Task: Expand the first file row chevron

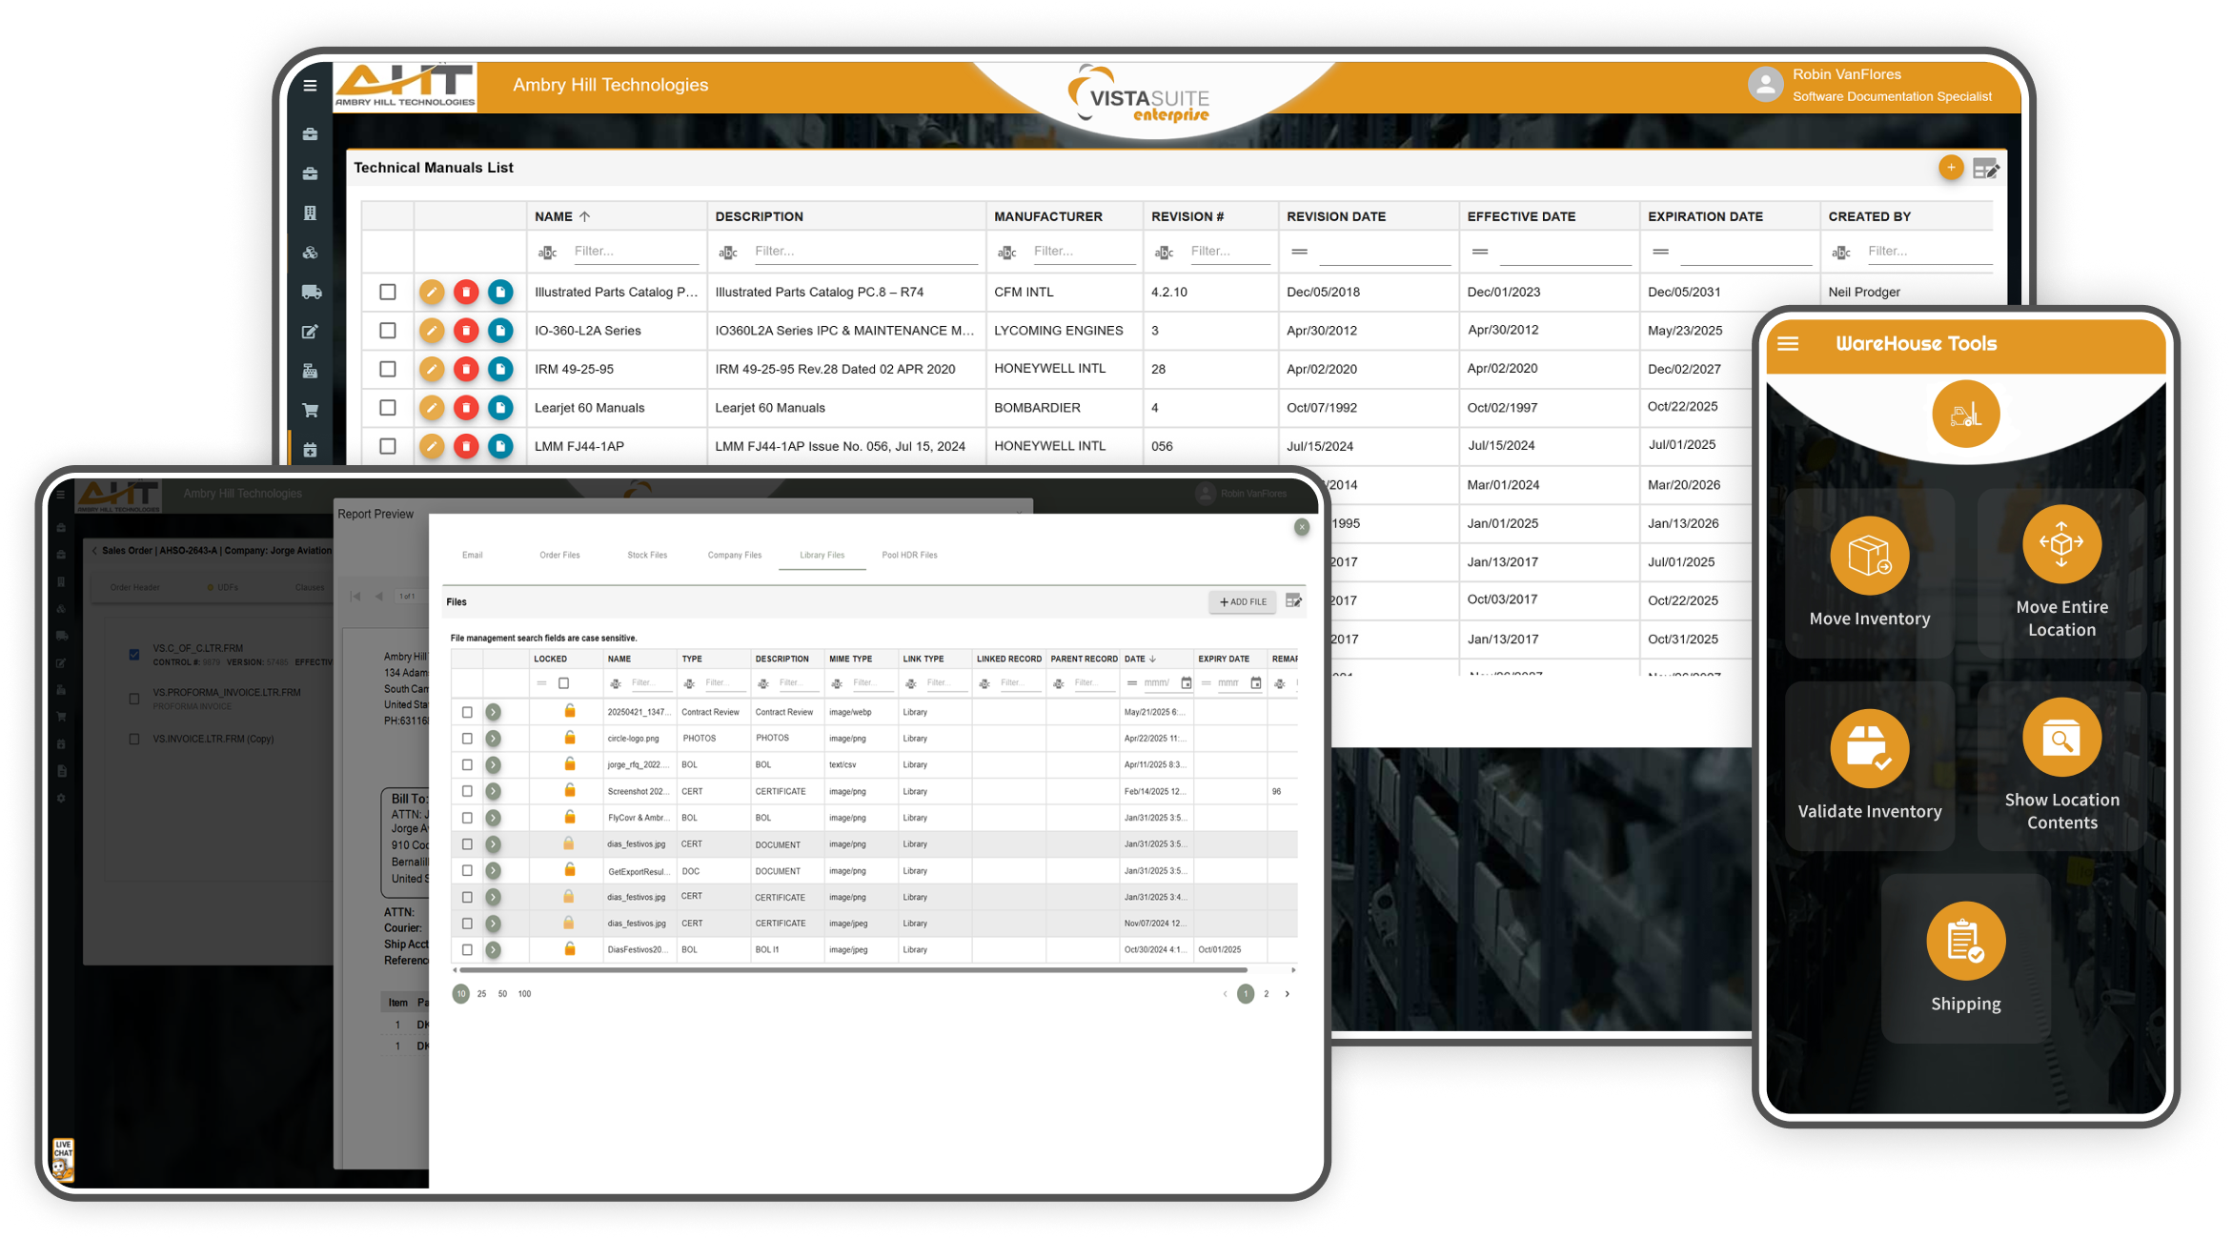Action: click(x=494, y=711)
